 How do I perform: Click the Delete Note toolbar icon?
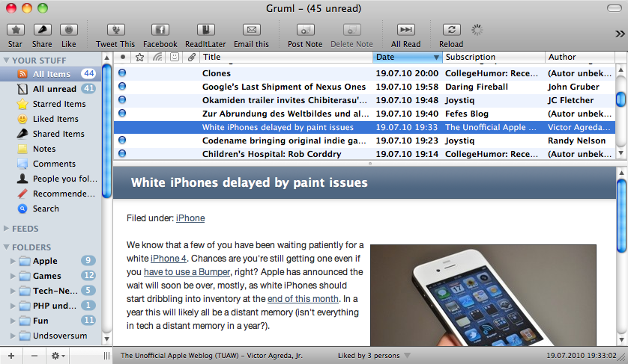pos(351,30)
